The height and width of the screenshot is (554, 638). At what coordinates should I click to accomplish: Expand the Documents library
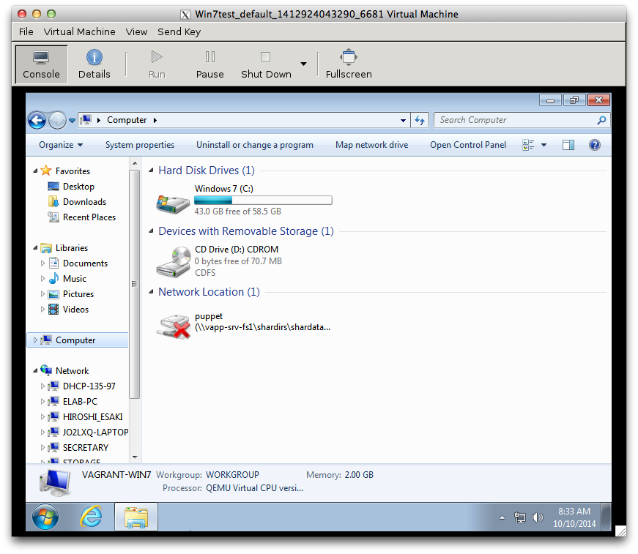coord(42,263)
